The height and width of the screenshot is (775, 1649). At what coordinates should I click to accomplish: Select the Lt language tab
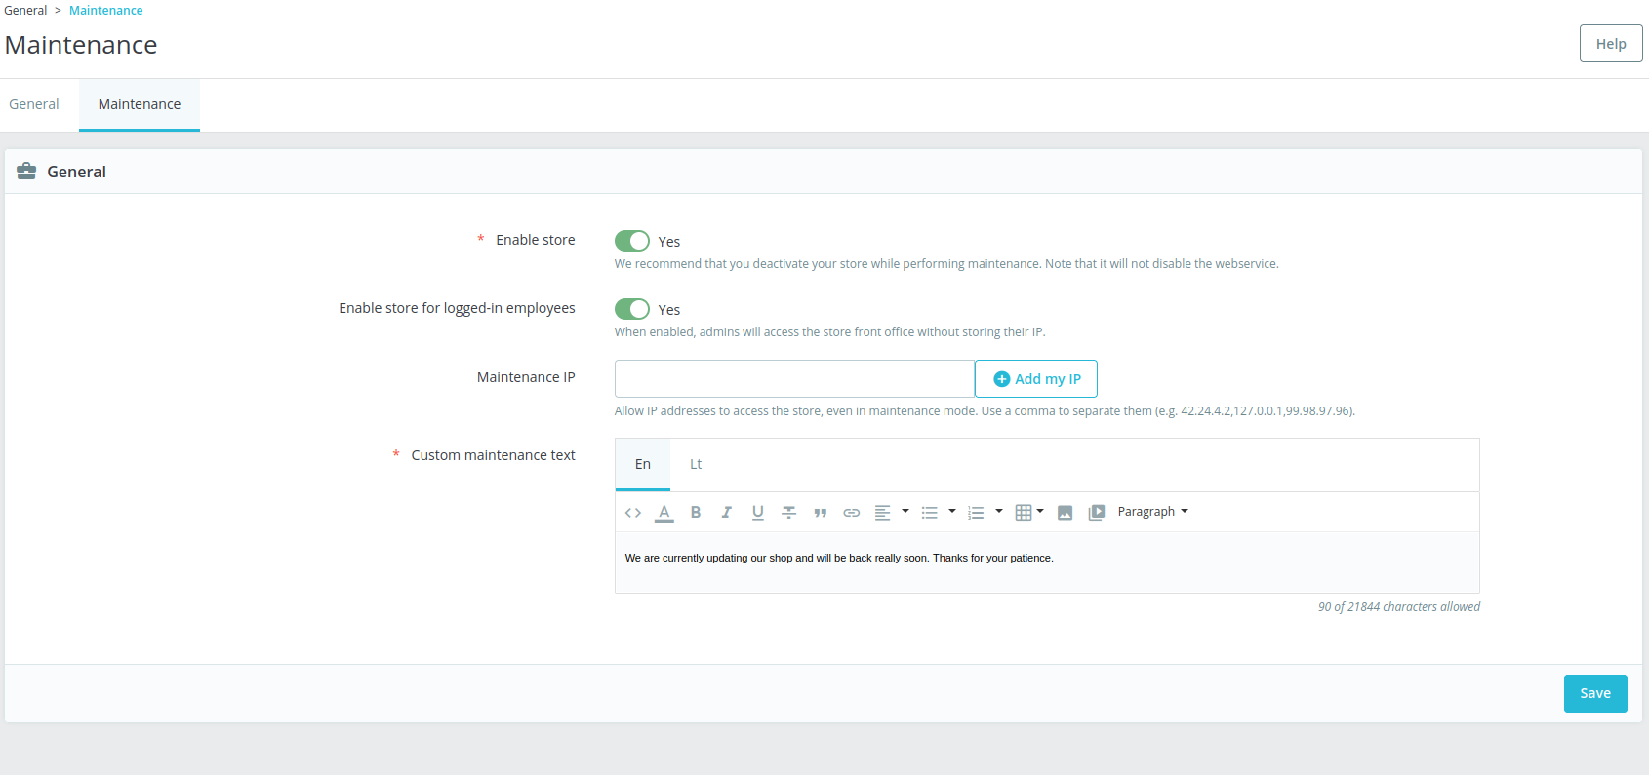(696, 464)
